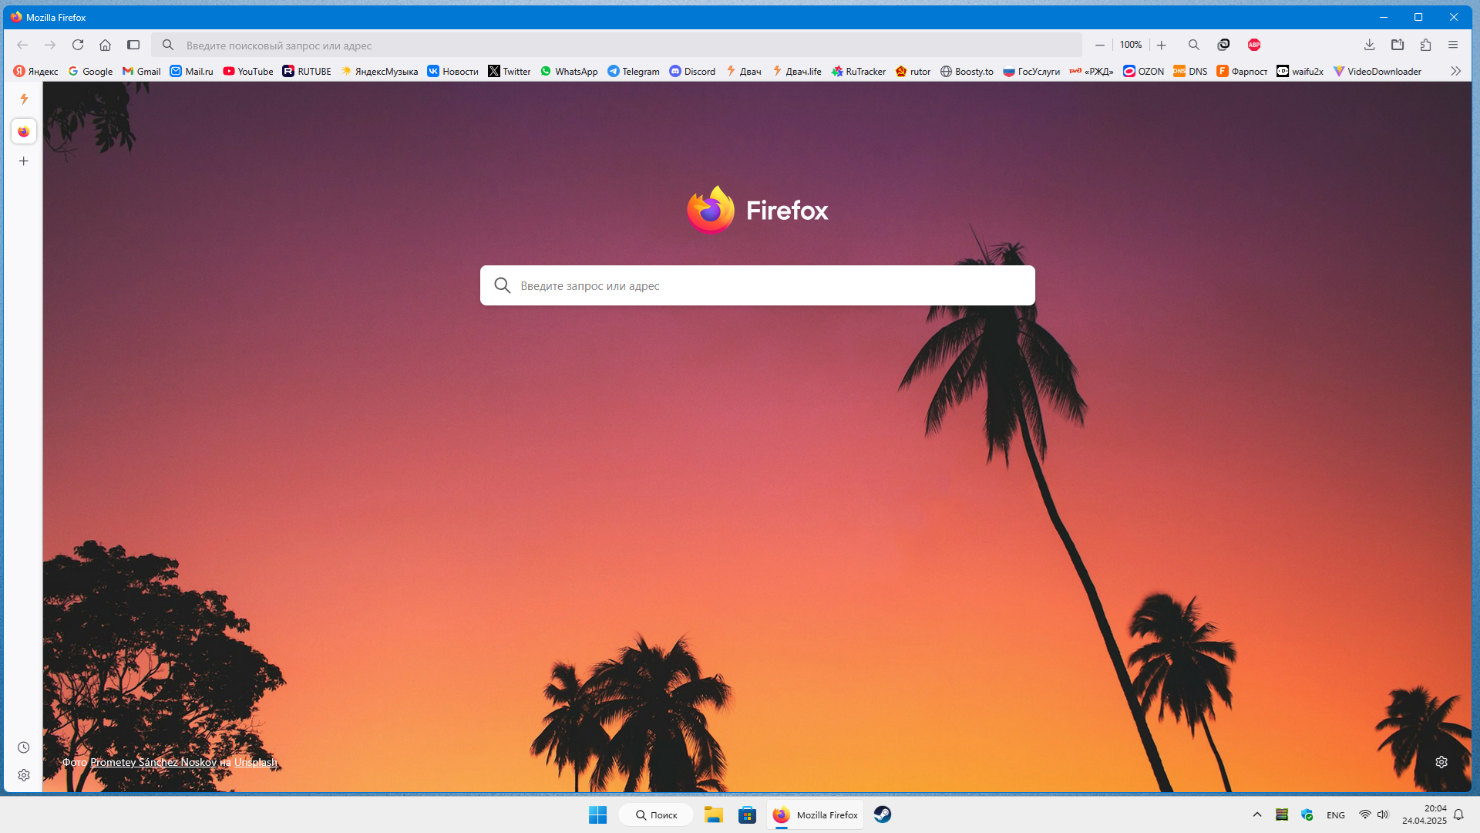Open the Mail.ru bookmark

click(192, 71)
